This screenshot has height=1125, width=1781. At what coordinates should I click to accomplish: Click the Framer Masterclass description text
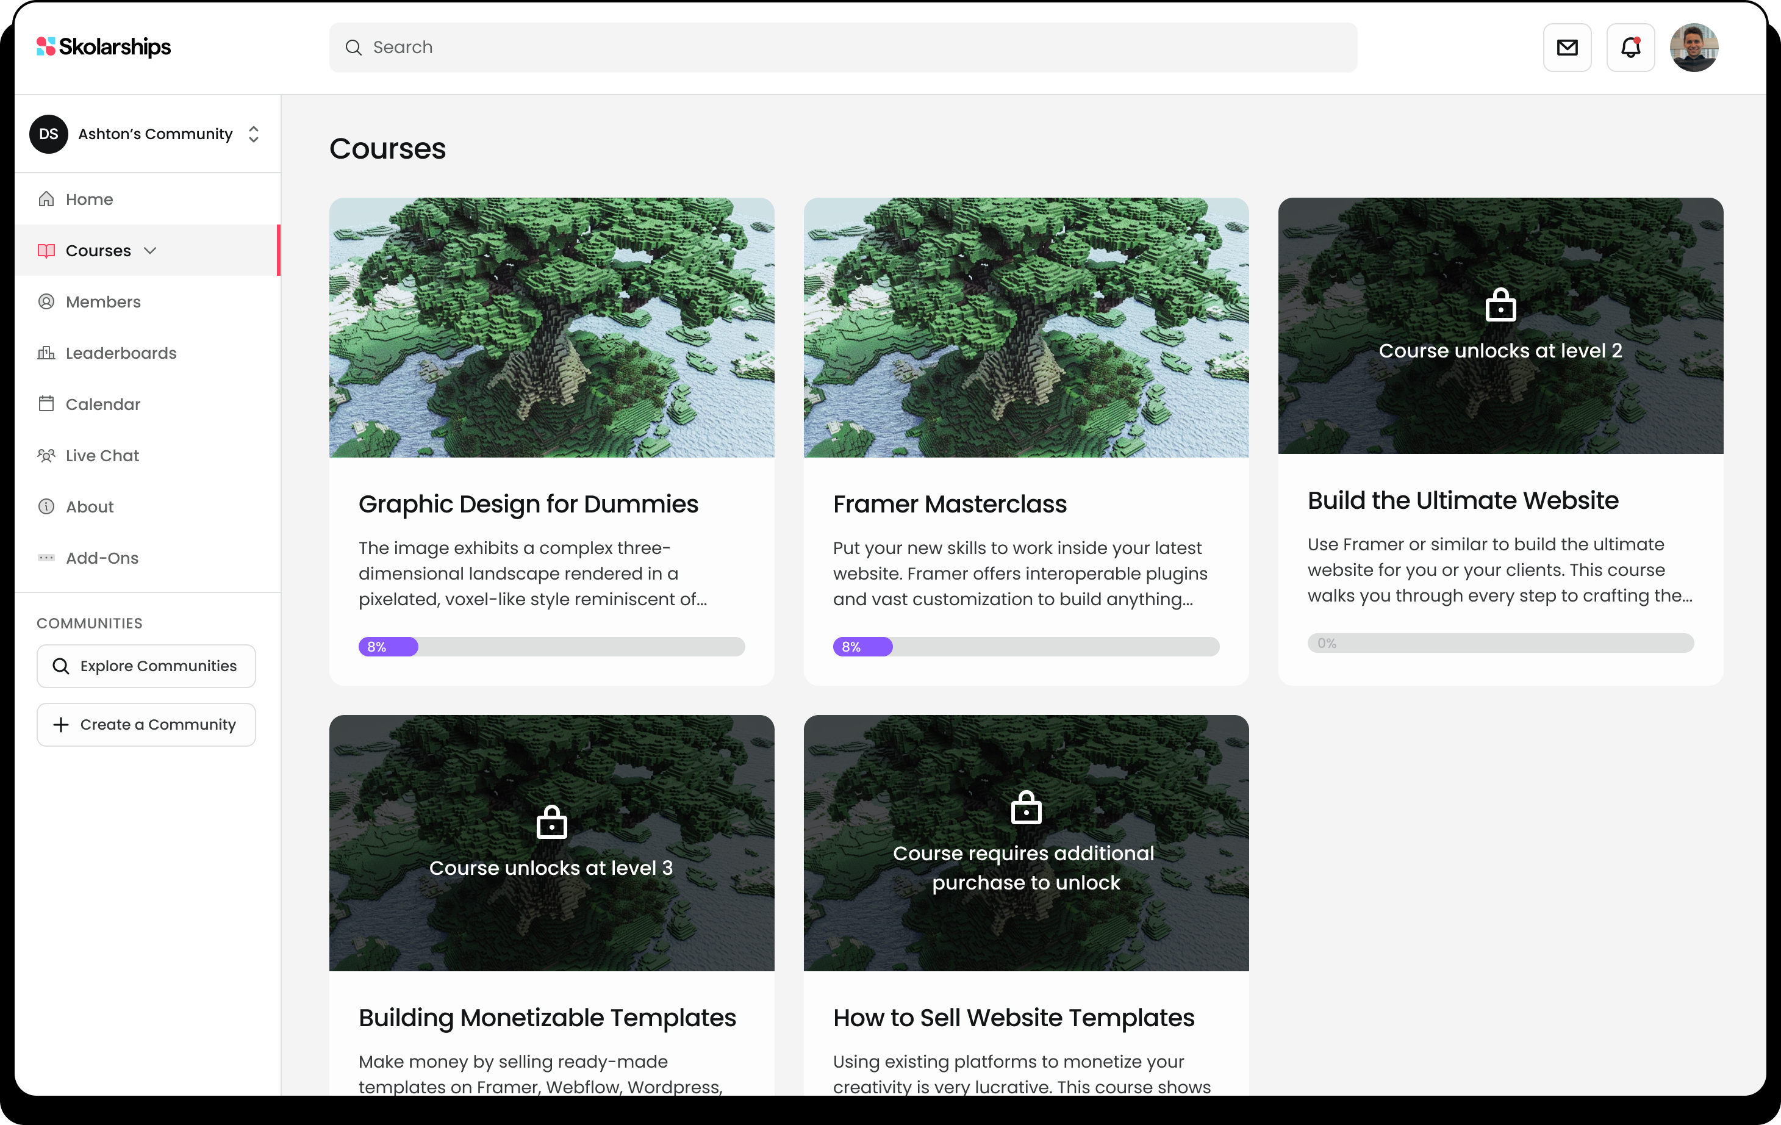coord(1020,573)
